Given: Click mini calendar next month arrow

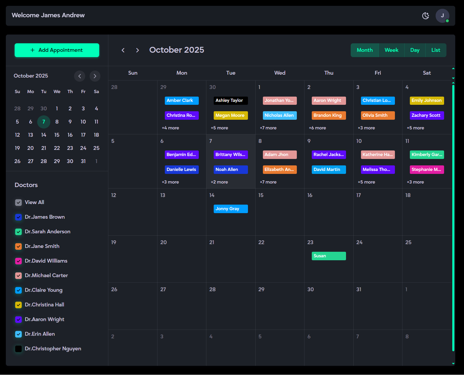Looking at the screenshot, I should pos(95,76).
